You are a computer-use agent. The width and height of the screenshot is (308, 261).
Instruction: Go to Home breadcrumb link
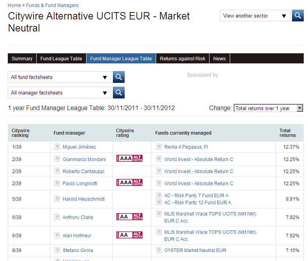tap(14, 5)
